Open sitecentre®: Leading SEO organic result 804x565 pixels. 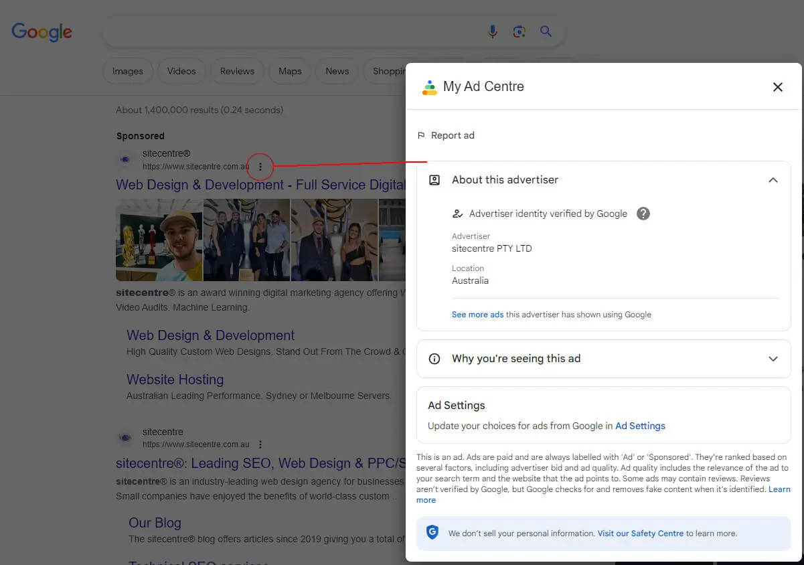(260, 463)
